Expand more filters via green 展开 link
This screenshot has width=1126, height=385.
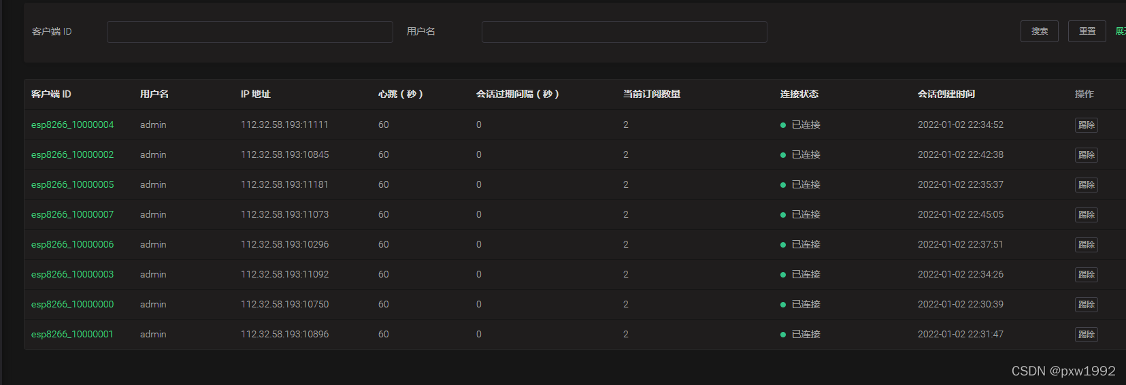point(1121,31)
